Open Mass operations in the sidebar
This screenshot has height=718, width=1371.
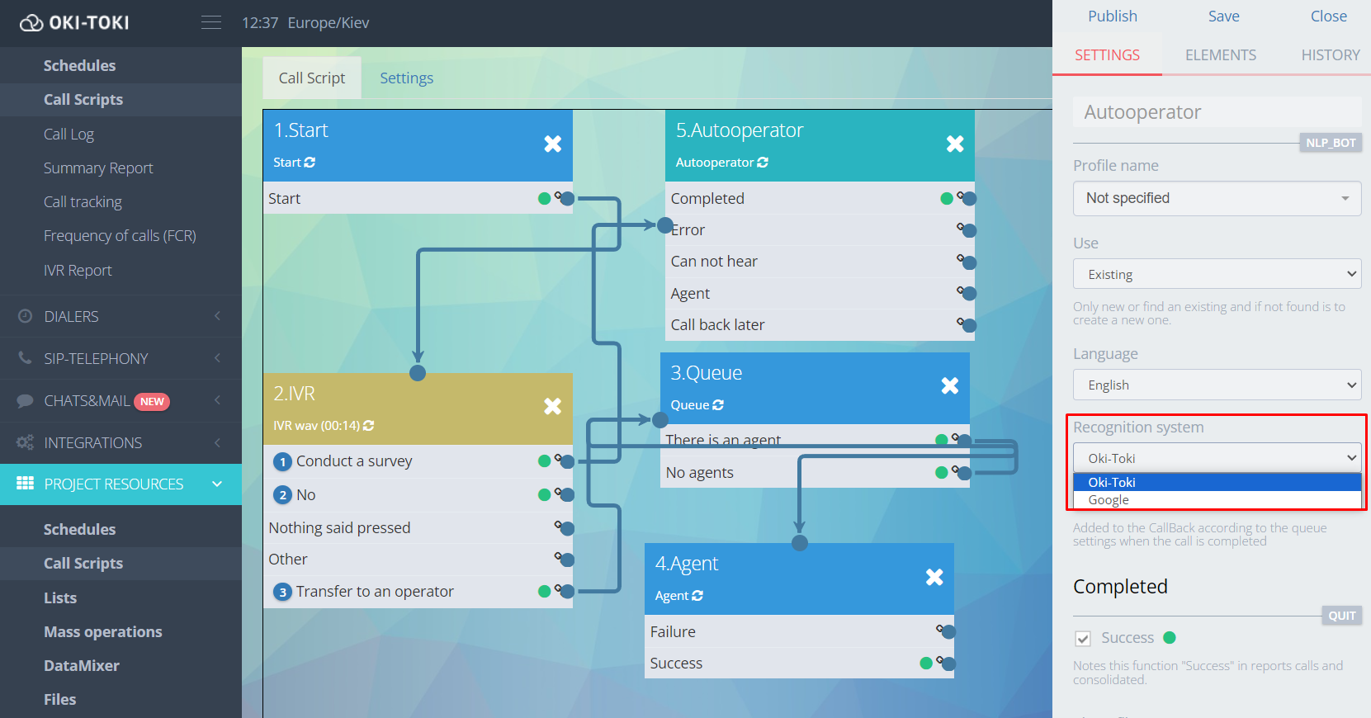(103, 632)
